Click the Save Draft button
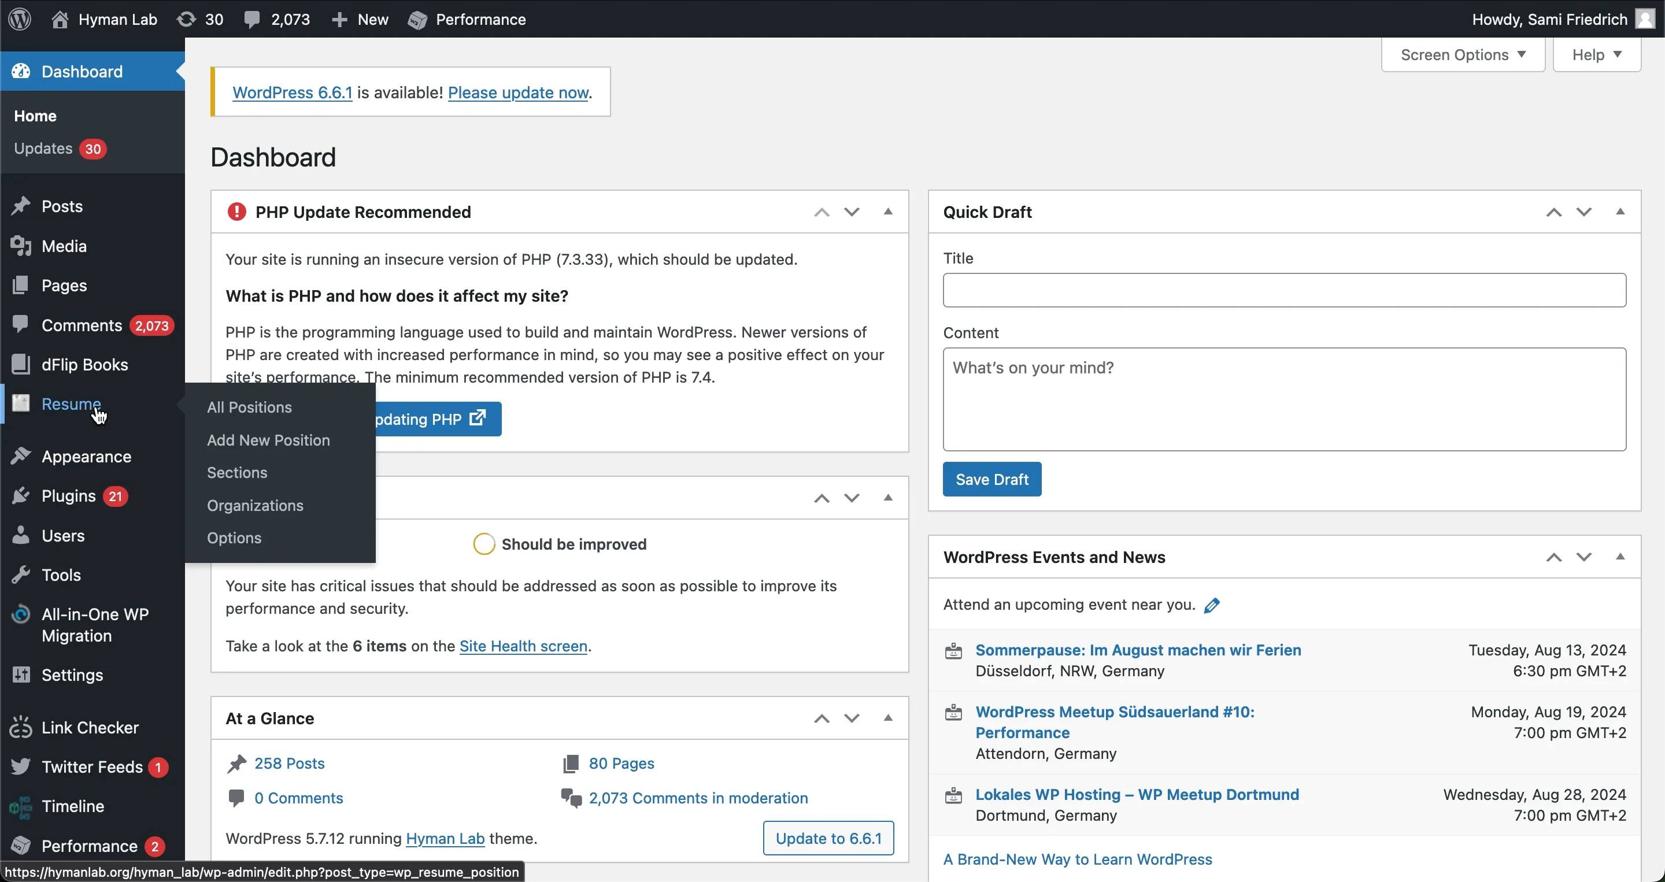Viewport: 1665px width, 882px height. click(992, 479)
